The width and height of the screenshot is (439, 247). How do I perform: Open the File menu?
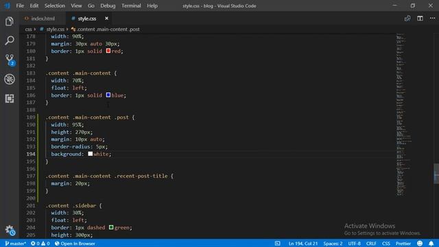(x=20, y=5)
